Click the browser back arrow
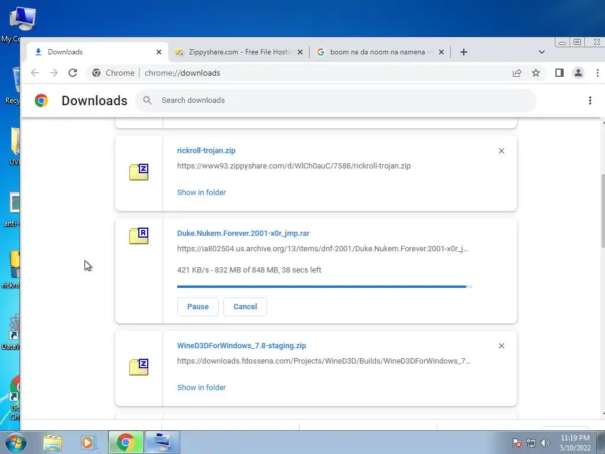605x454 pixels. point(35,73)
